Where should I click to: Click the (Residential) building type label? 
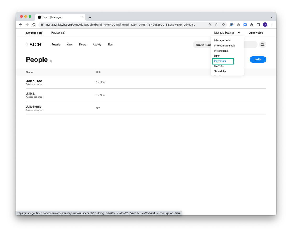tap(58, 32)
